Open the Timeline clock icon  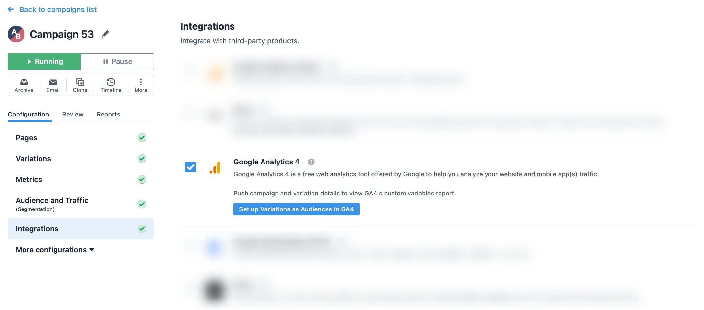(111, 82)
